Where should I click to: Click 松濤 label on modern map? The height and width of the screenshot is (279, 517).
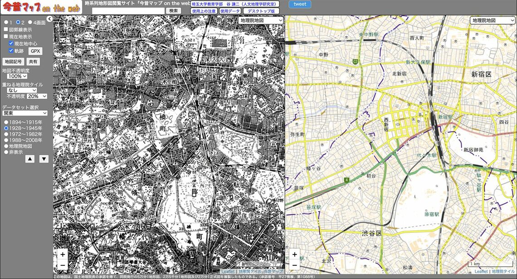pos(408,268)
